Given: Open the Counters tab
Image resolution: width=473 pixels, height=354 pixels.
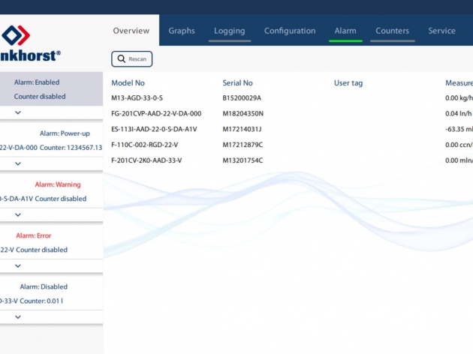Looking at the screenshot, I should (392, 31).
